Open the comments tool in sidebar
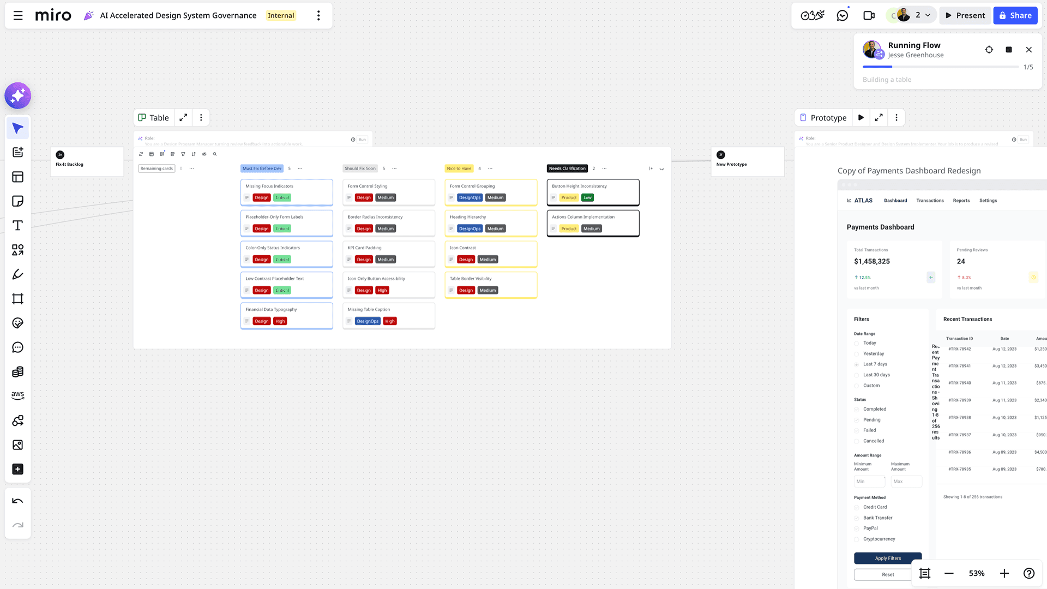 (17, 347)
